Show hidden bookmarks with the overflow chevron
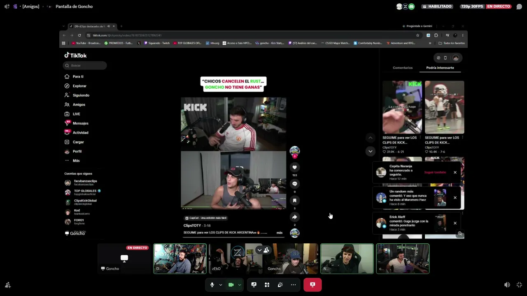Viewport: 527px width, 296px height. [430, 43]
